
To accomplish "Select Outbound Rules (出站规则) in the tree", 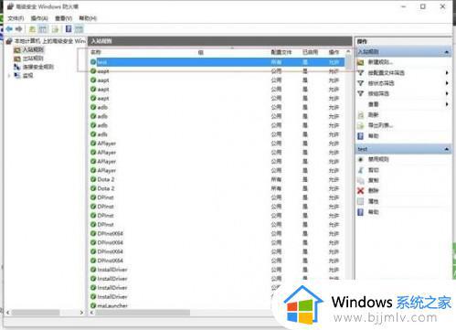I will coord(33,59).
